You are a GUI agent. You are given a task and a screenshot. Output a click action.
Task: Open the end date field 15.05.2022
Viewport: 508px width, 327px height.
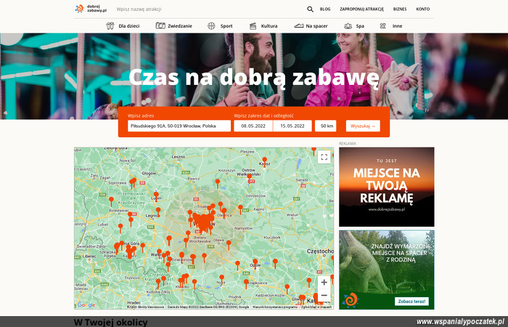[292, 126]
